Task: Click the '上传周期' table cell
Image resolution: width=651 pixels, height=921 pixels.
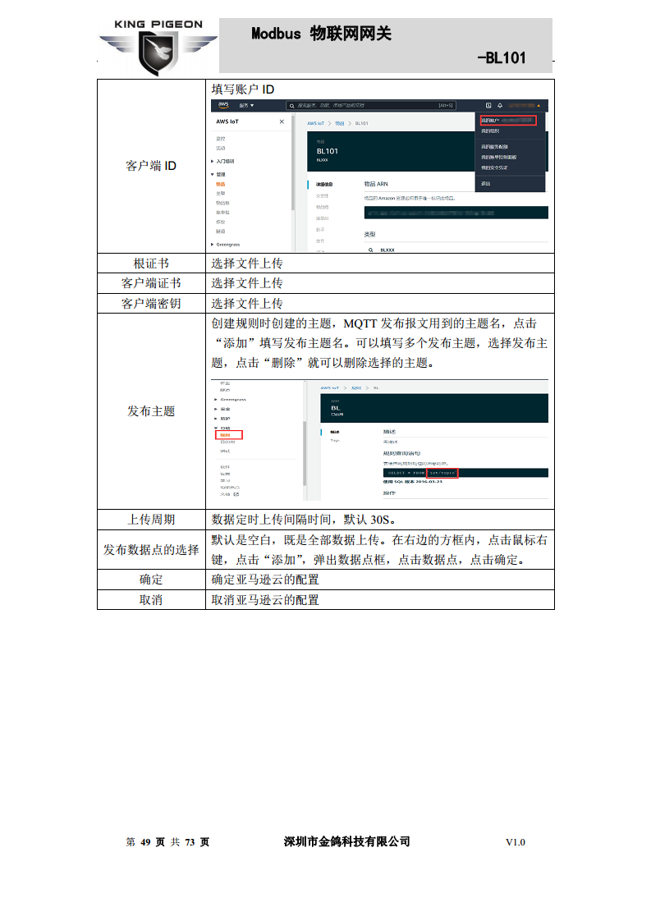Action: click(151, 520)
